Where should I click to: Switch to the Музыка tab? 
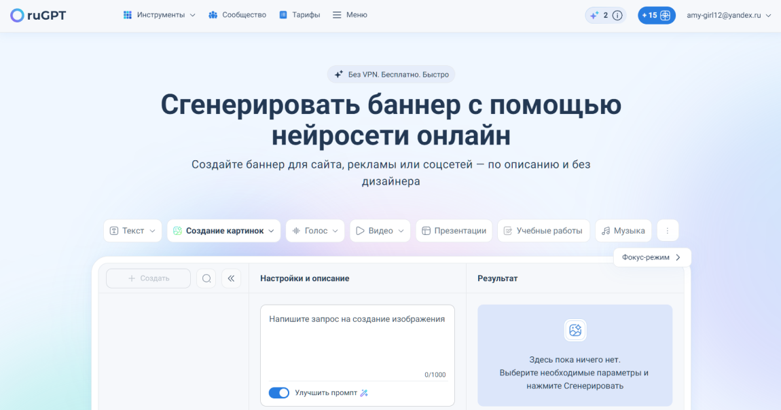tap(623, 231)
